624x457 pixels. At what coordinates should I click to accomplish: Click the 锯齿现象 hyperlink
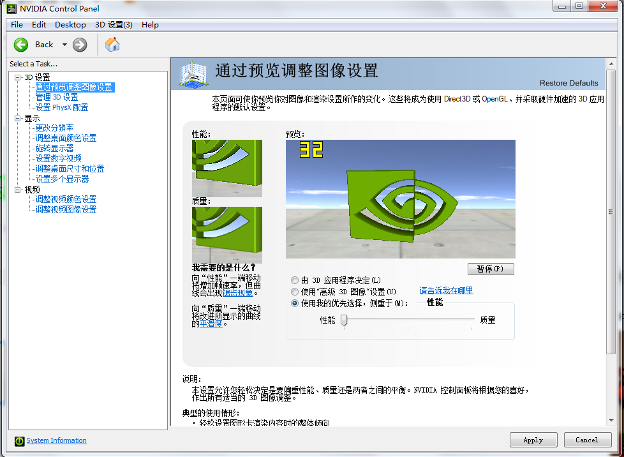tap(237, 293)
